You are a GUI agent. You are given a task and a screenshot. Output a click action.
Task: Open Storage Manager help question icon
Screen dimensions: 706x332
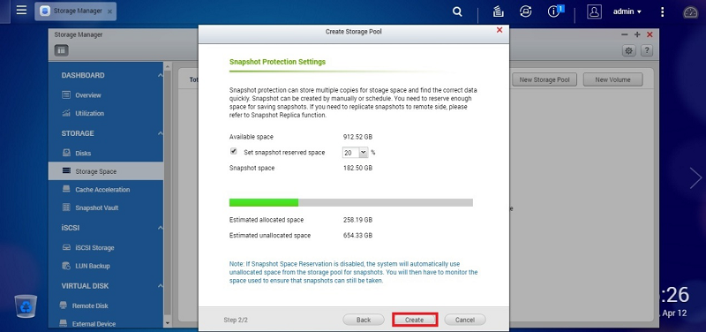click(x=647, y=50)
